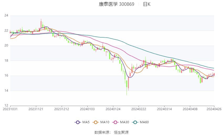Click the 日K label in title
This screenshot has height=135, width=223.
pyautogui.click(x=147, y=4)
